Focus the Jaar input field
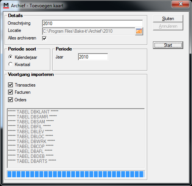 click(93, 57)
